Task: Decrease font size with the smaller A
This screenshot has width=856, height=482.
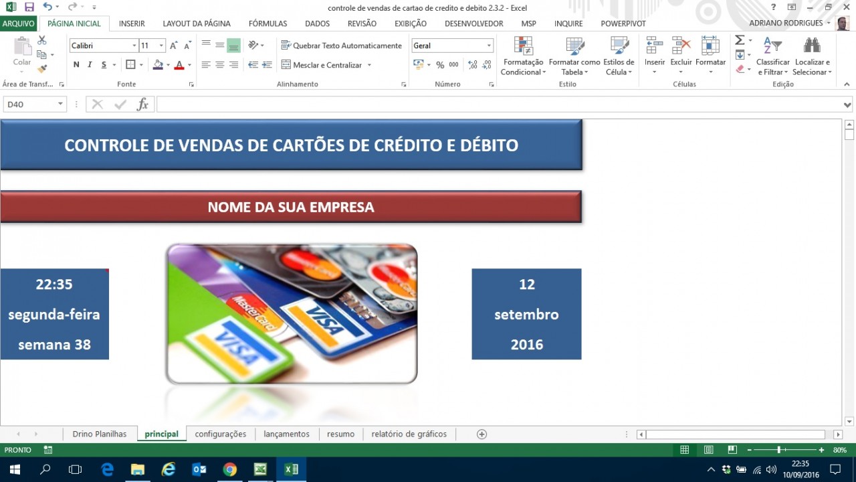Action: (188, 46)
